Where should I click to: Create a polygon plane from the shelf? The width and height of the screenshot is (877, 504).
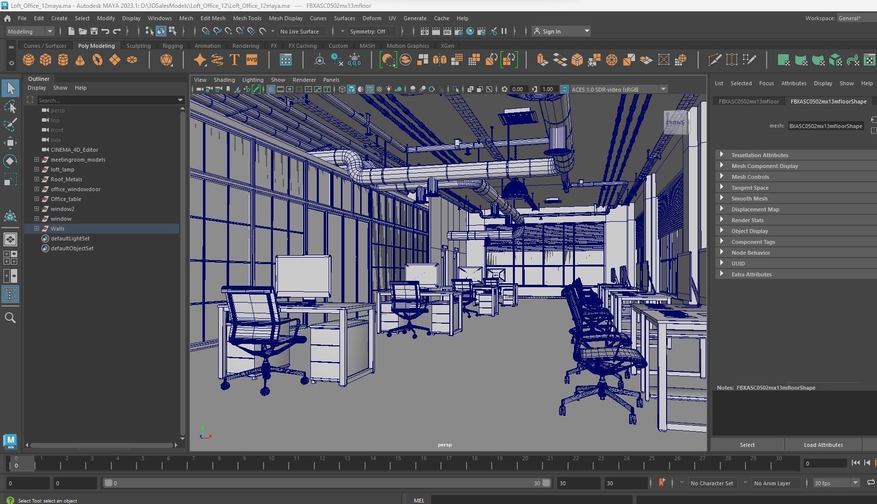coord(115,60)
